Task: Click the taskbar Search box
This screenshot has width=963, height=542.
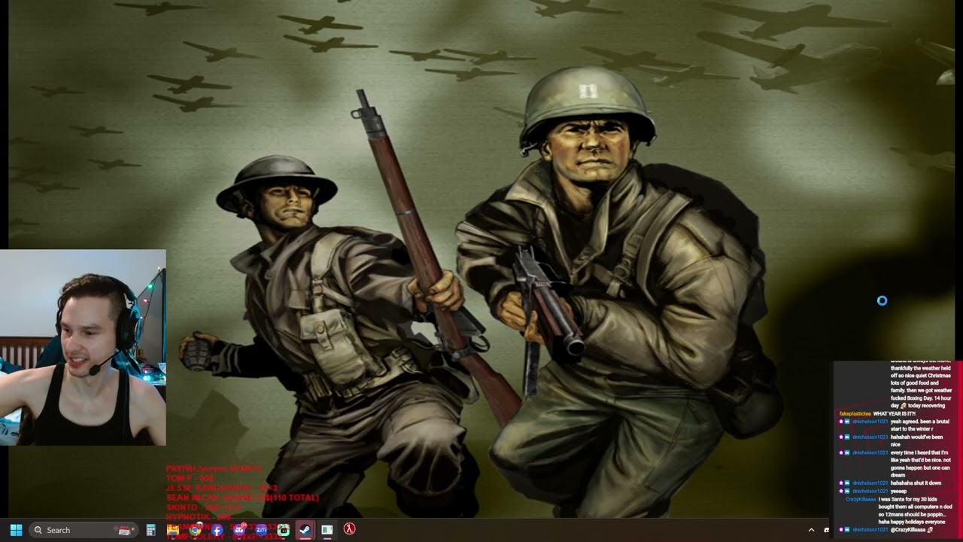Action: click(83, 530)
